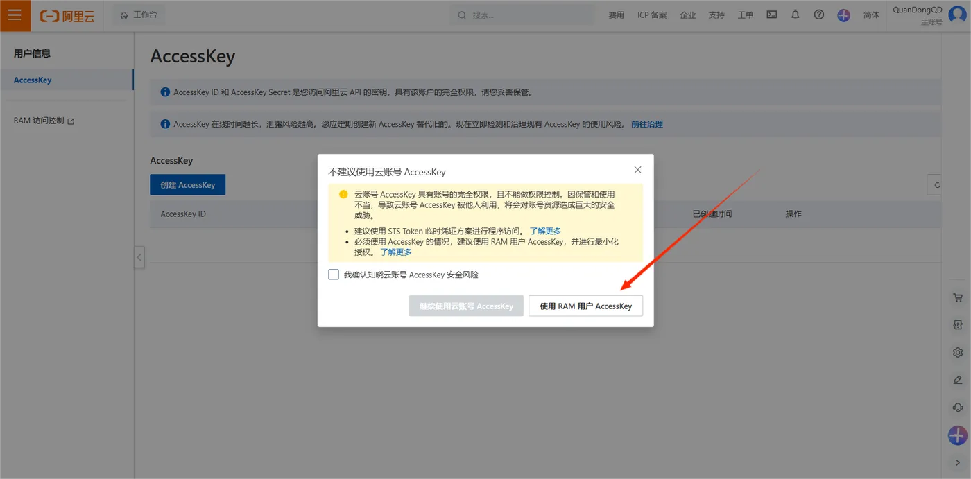Open the QuanDongQD account avatar
Screen dimensions: 971x479
pos(957,15)
